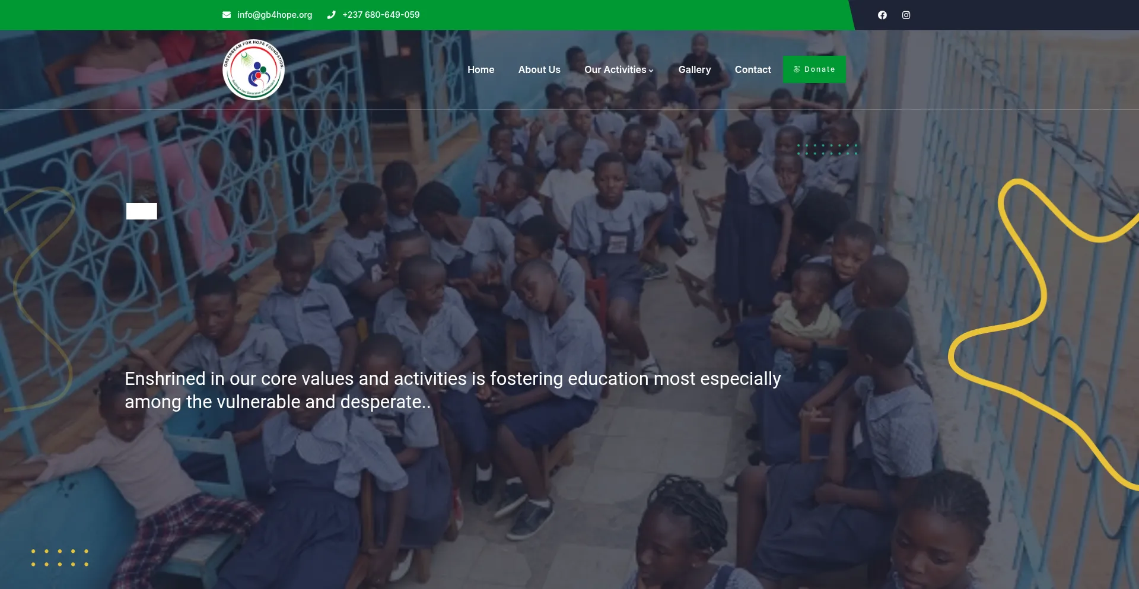This screenshot has height=589, width=1139.
Task: Click the yellow squiggle decoration on right
Action: pyautogui.click(x=1043, y=332)
